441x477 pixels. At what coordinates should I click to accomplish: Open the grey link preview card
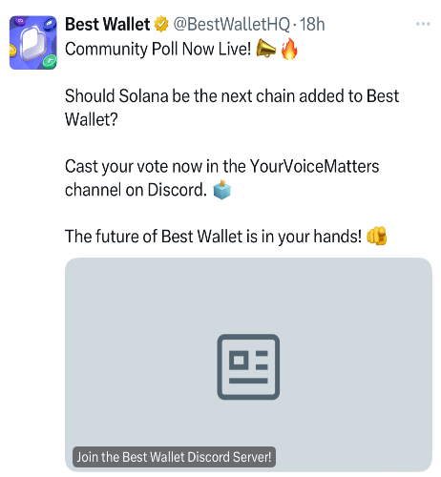pyautogui.click(x=248, y=364)
